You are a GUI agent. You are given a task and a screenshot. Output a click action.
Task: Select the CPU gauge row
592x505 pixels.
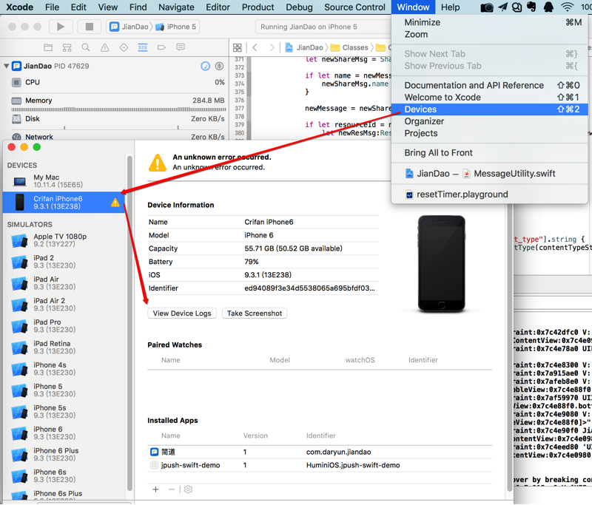(118, 82)
